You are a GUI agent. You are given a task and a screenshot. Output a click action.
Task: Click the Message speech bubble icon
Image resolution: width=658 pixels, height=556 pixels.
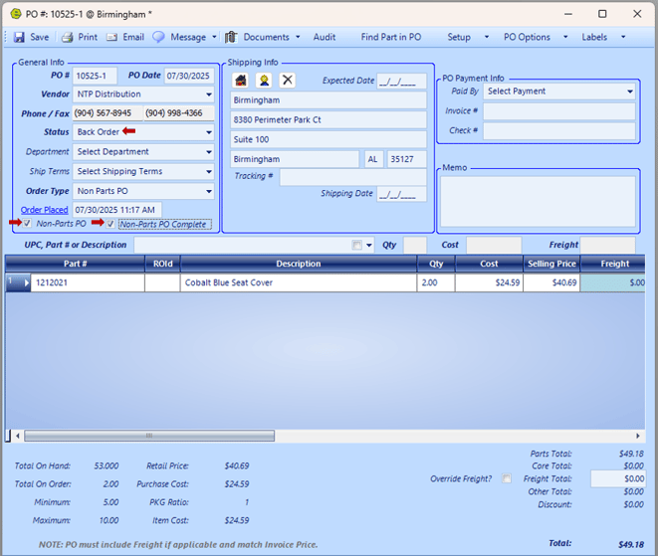click(158, 37)
